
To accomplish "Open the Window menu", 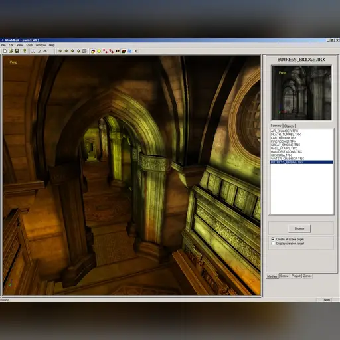I will pos(41,45).
